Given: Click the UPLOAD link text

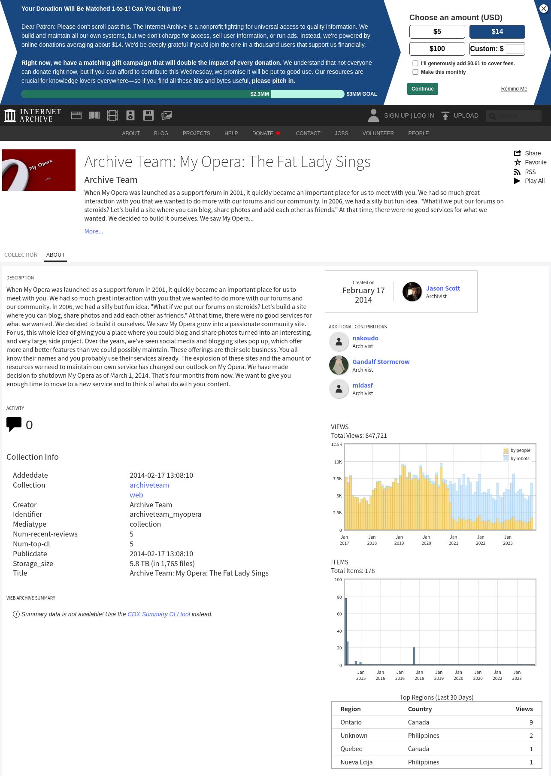Looking at the screenshot, I should (466, 115).
